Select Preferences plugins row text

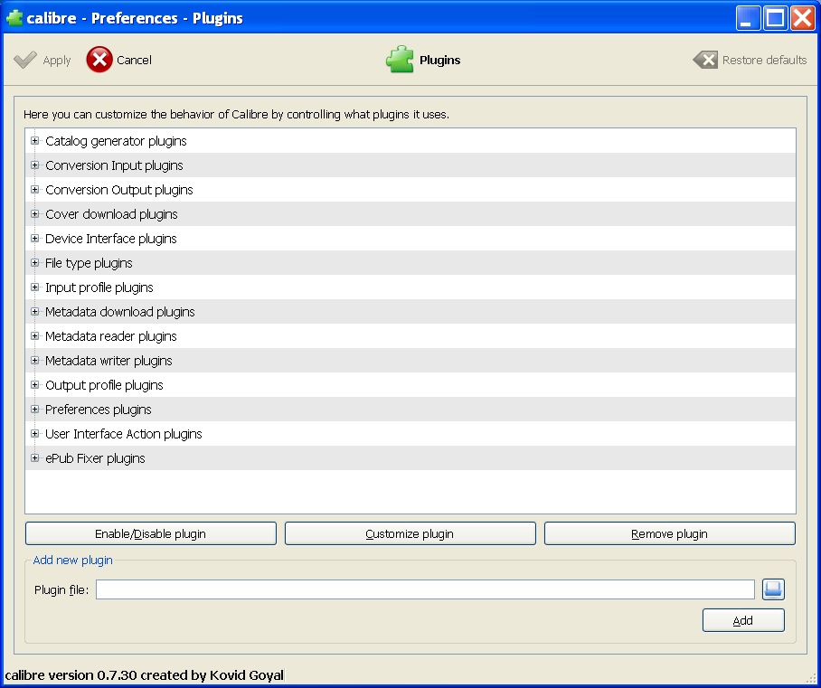point(98,410)
